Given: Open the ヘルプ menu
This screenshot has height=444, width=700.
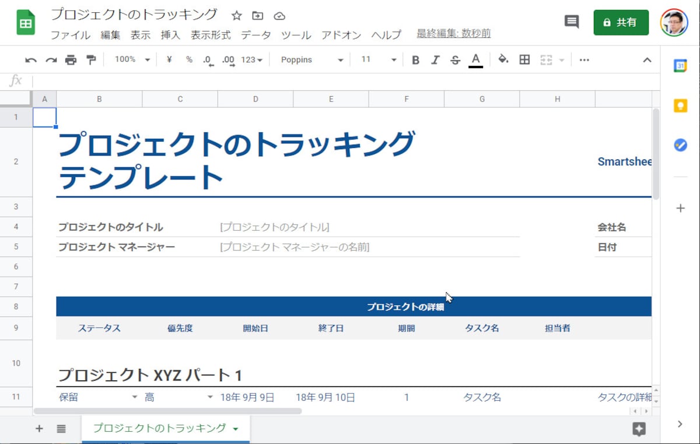Looking at the screenshot, I should click(x=386, y=34).
